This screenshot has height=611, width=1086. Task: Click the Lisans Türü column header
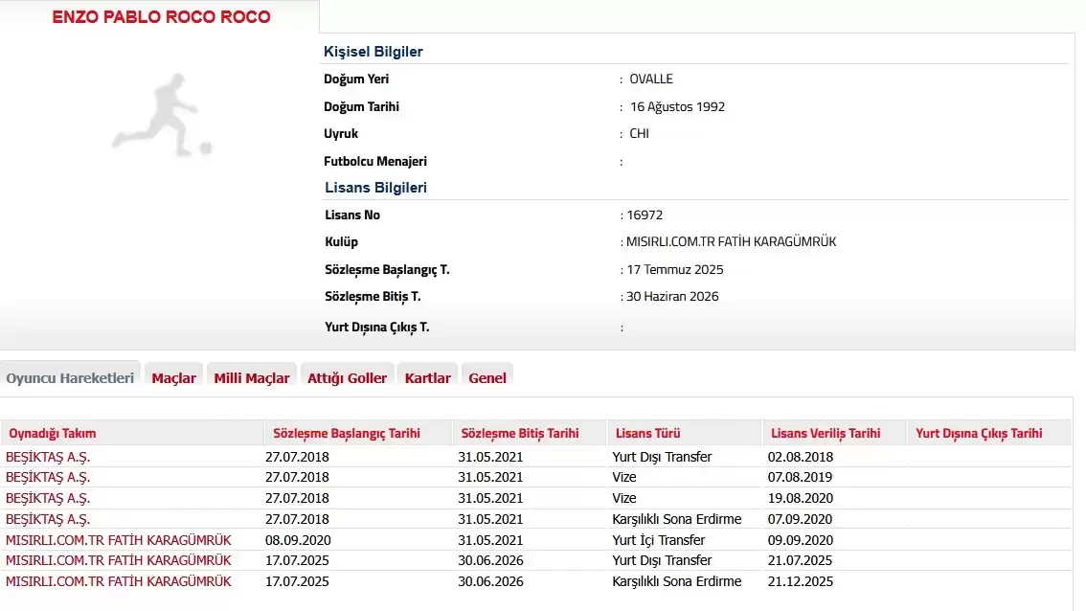pyautogui.click(x=647, y=433)
